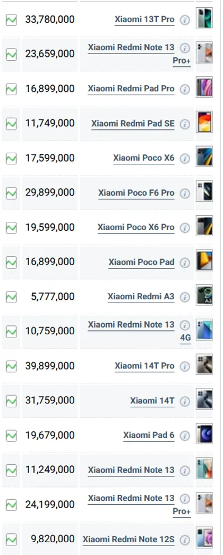Click info icon beside Xiaomi 14T

coord(185,401)
